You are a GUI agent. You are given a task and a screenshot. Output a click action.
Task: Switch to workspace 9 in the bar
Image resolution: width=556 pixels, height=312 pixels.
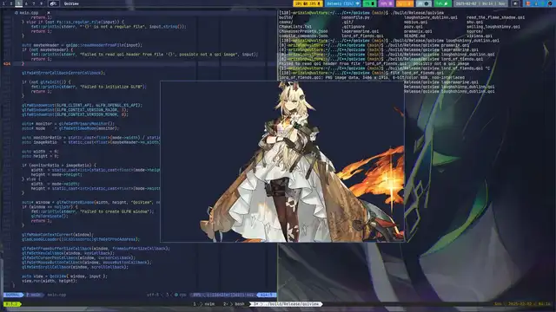pyautogui.click(x=41, y=3)
